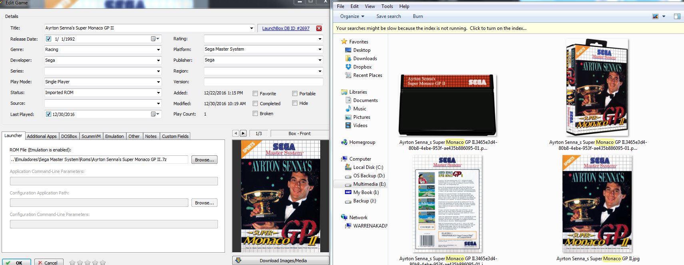Viewport: 684px width, 265px height.
Task: Go to Desktop in Explorer sidebar
Action: (362, 50)
